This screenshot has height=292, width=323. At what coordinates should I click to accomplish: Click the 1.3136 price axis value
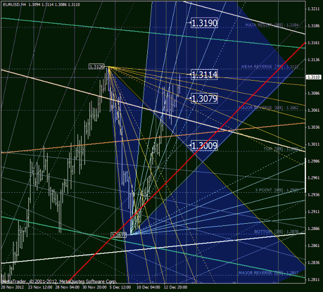pyautogui.click(x=314, y=60)
